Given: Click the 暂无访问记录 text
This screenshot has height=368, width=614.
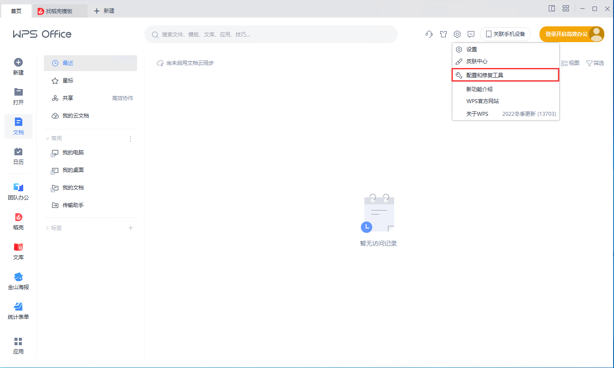Looking at the screenshot, I should click(x=378, y=243).
